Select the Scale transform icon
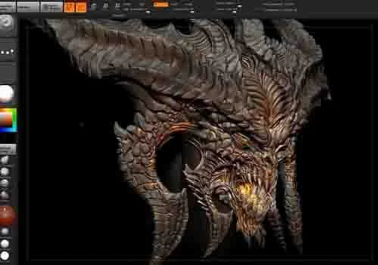Screen dimensions: 378x265 pyautogui.click(x=105, y=6)
